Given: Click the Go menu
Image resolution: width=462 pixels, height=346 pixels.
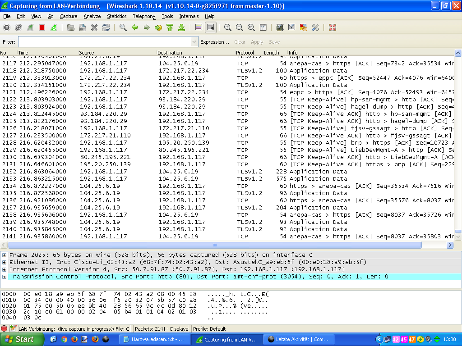Looking at the screenshot, I should click(51, 16).
